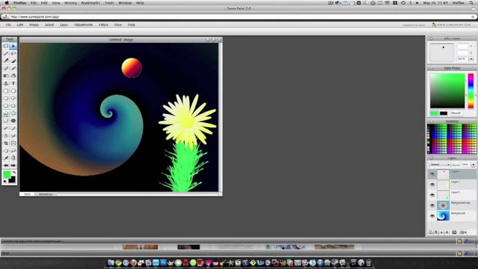The image size is (478, 269).
Task: Select the Move tool arrow
Action: point(13,46)
